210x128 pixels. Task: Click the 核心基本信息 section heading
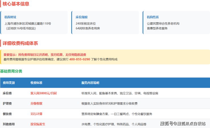tap(16, 4)
